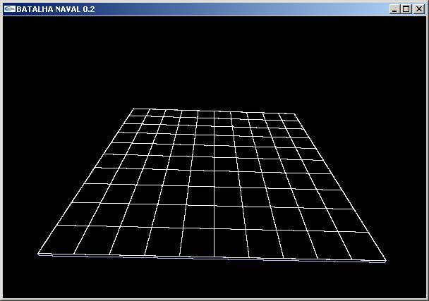
Task: Click the midpoint of the grid's far edge
Action: pyautogui.click(x=214, y=111)
